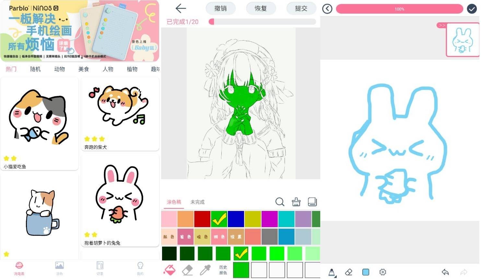Open the gear settings in drawing toolbar
481x279 pixels.
[382, 272]
